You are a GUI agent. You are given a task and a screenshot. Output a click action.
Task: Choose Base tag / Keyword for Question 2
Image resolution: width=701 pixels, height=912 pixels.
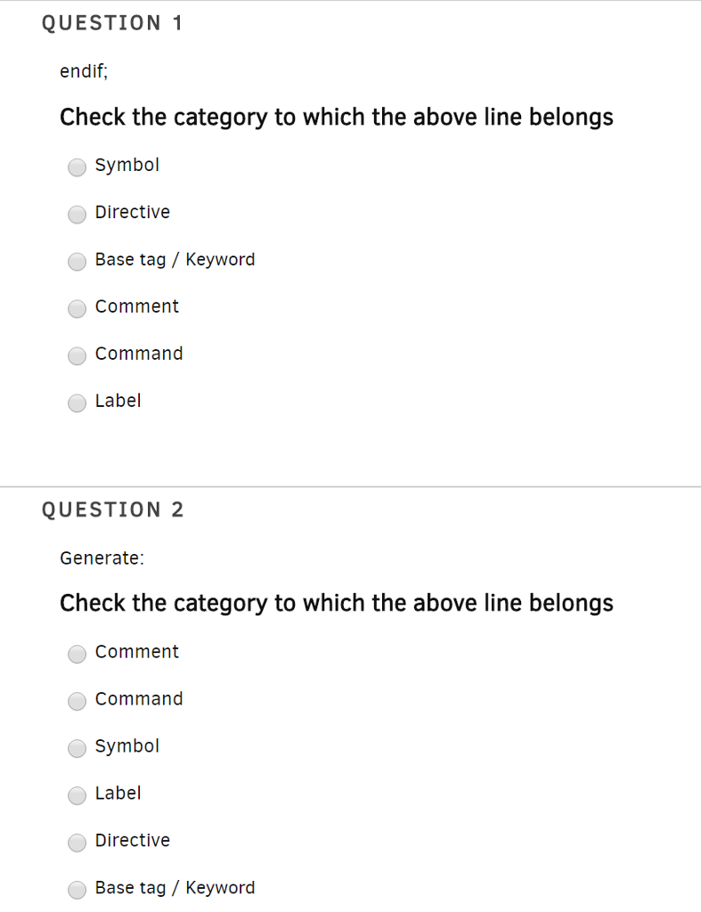pos(77,890)
